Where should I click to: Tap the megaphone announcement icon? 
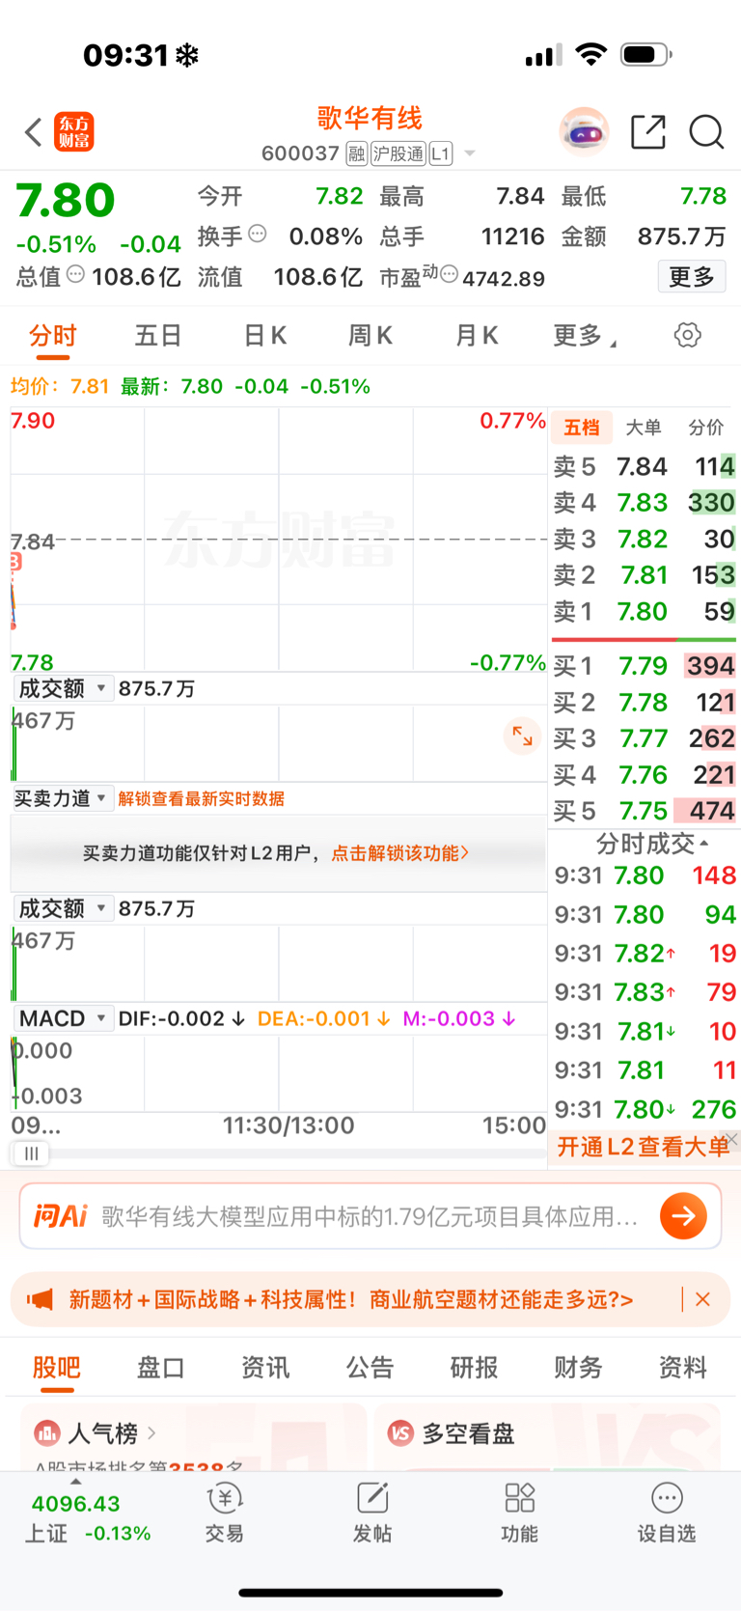tap(40, 1299)
